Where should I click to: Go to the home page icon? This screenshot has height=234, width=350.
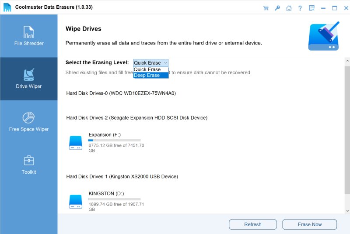coord(288,8)
